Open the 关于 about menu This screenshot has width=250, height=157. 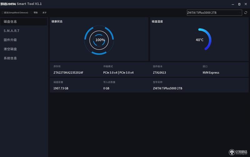click(44, 12)
